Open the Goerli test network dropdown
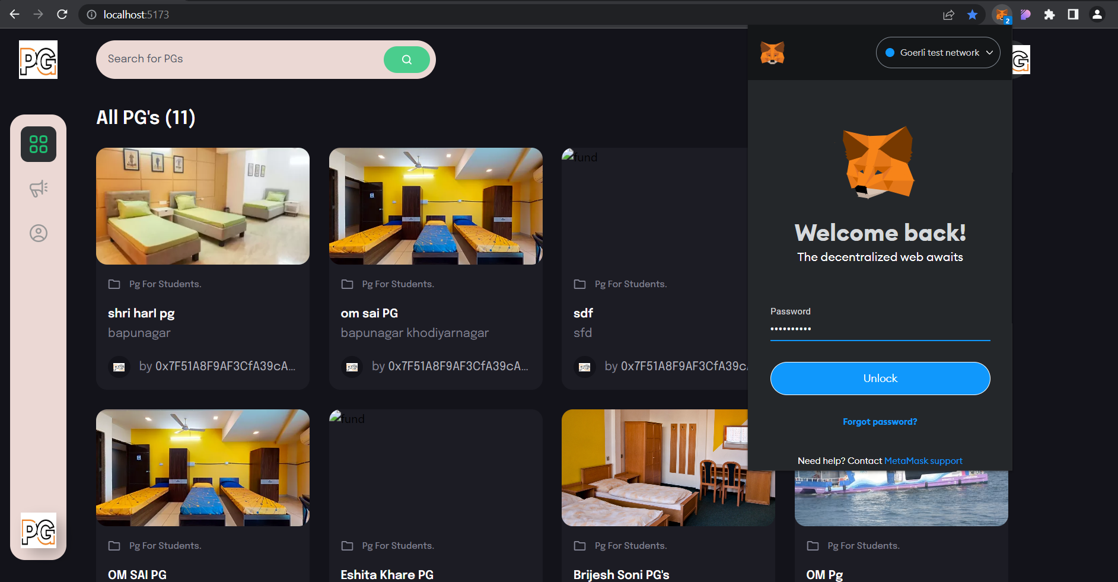The width and height of the screenshot is (1118, 582). tap(938, 52)
